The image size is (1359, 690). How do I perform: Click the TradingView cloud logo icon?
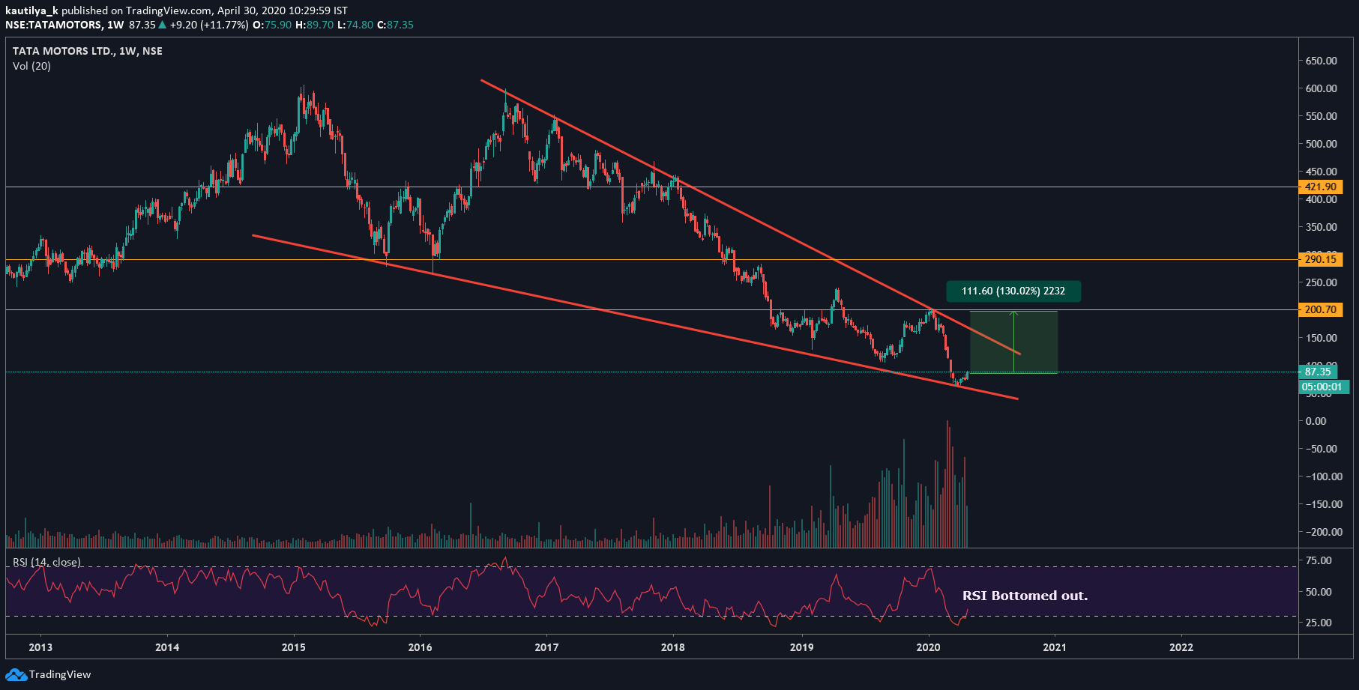pyautogui.click(x=16, y=674)
